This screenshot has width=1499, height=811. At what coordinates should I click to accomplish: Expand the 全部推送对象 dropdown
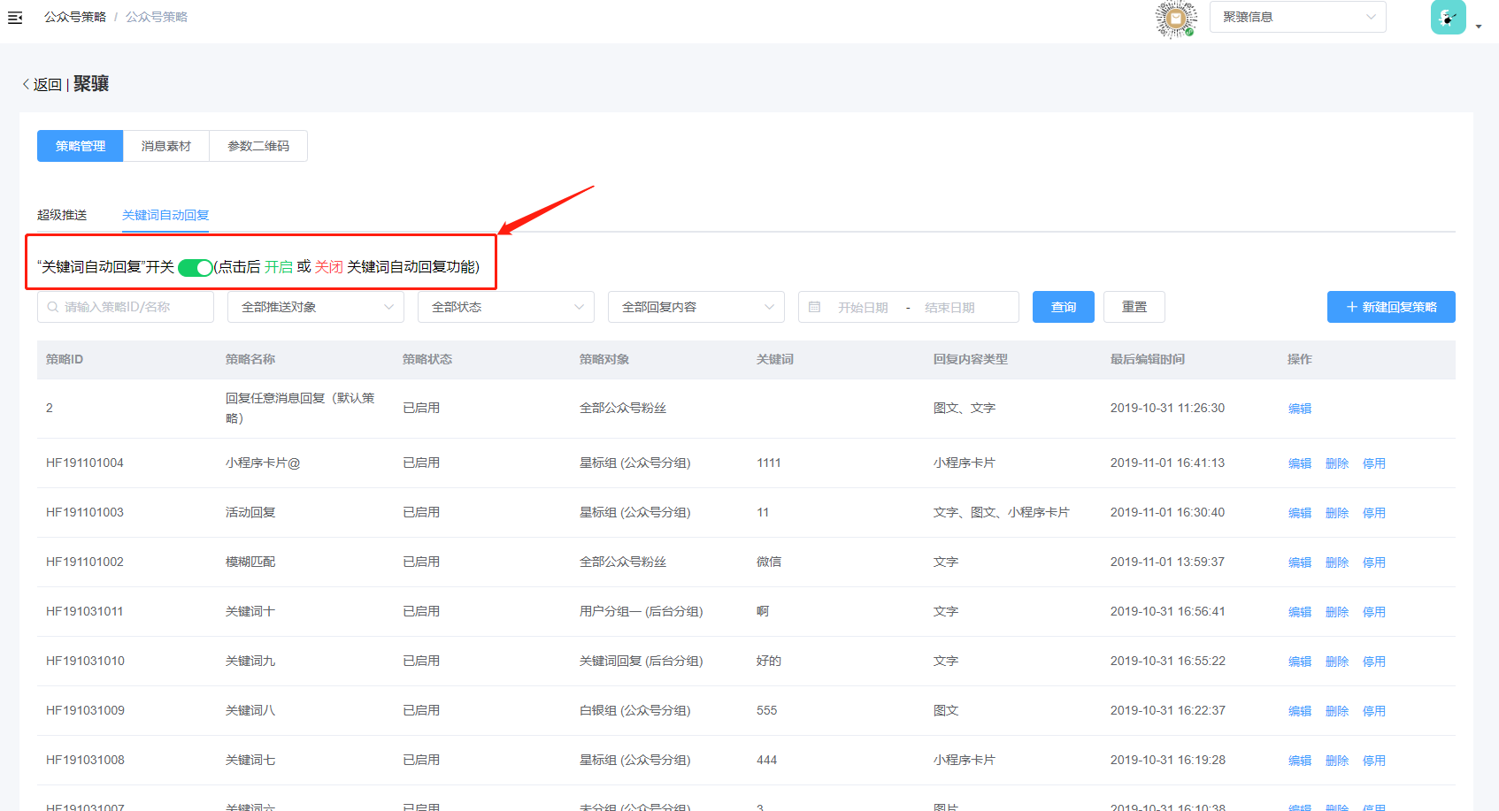pyautogui.click(x=316, y=307)
